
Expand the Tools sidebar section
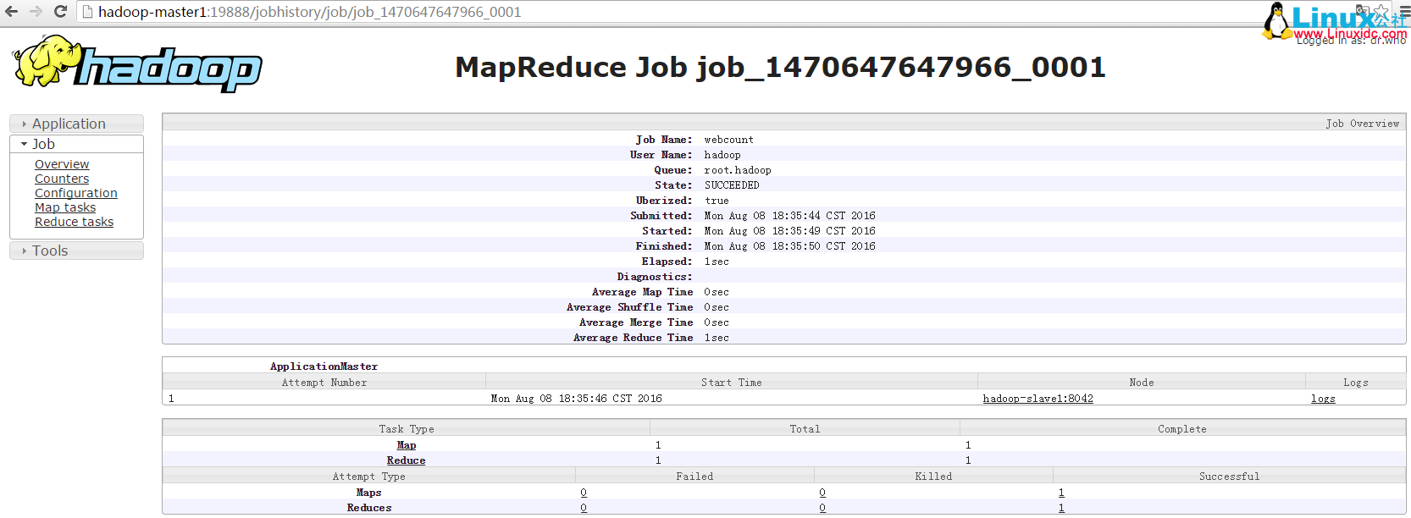(x=76, y=251)
